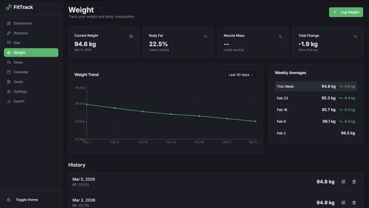Toggle the theme with the moon icon
Viewport: 369px width, 208px height.
tap(9, 200)
